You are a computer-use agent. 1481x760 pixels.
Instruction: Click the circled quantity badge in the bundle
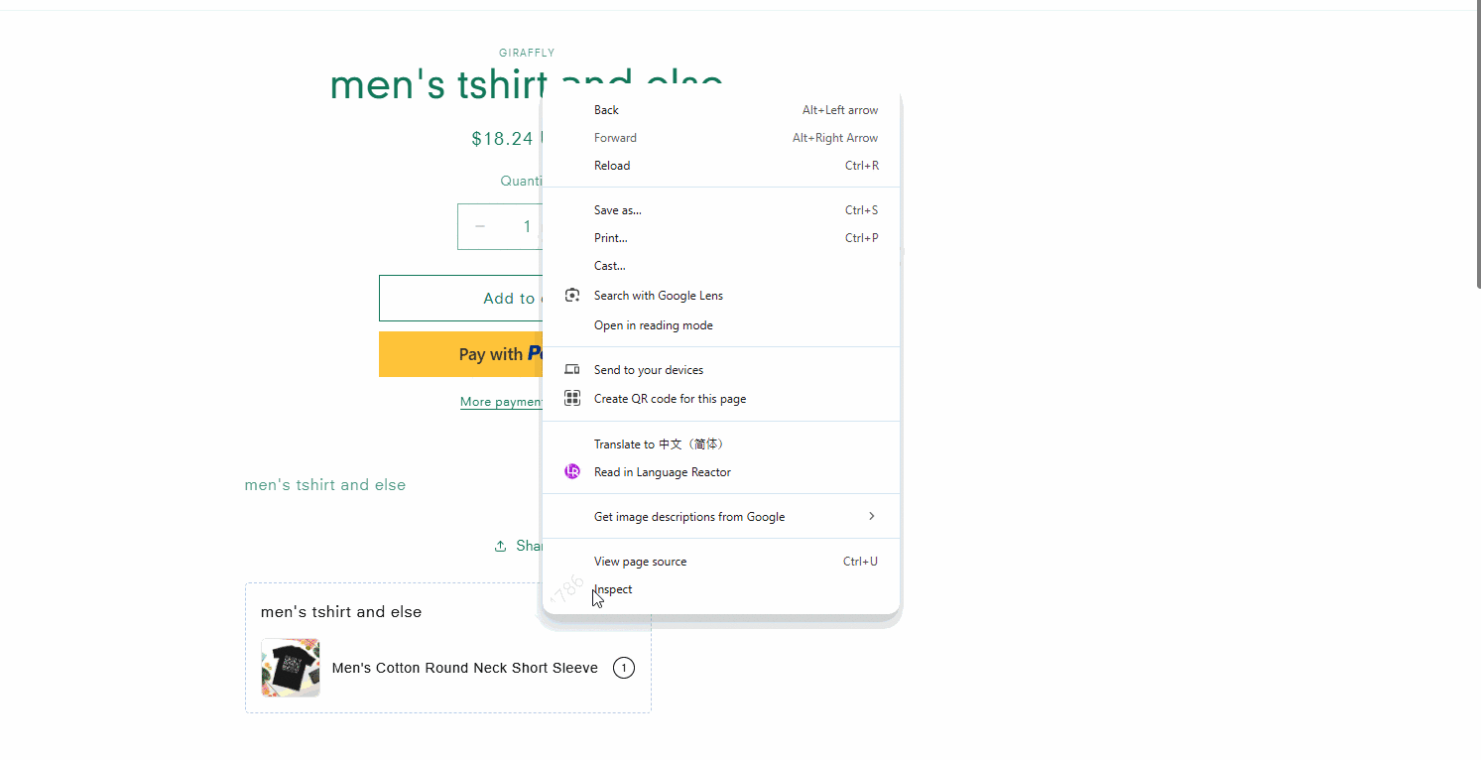tap(624, 668)
